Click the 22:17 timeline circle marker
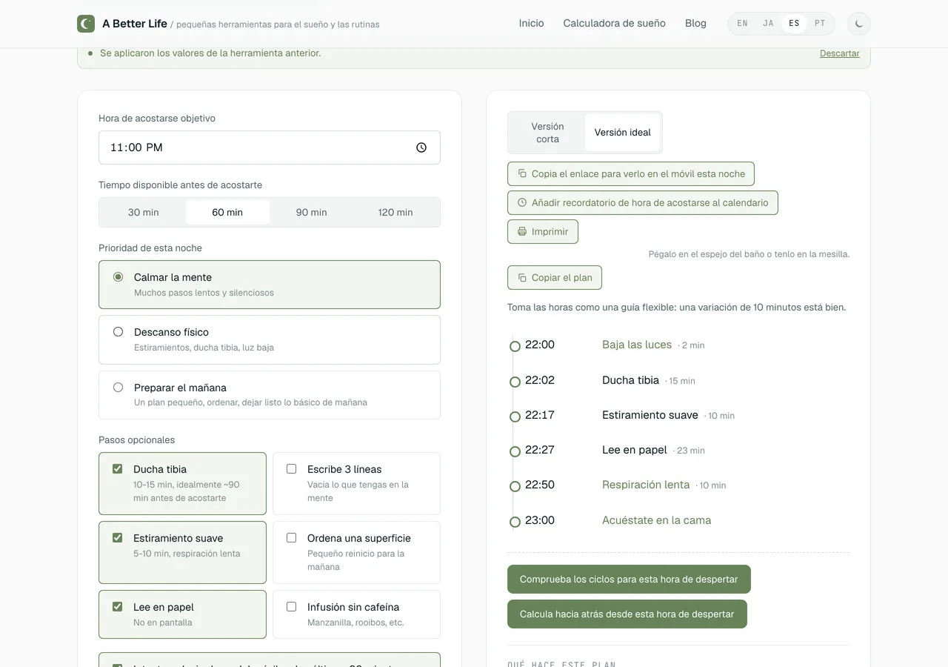The image size is (948, 667). [515, 417]
